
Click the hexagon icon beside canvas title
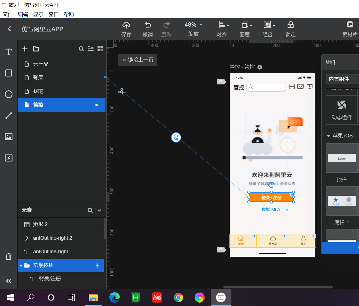point(260,67)
